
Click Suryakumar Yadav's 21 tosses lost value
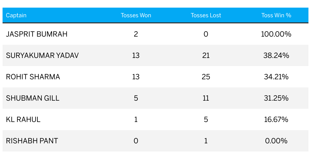[x=206, y=55]
